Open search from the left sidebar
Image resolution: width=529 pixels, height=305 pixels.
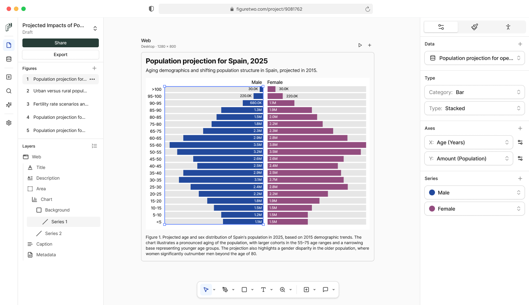click(9, 91)
